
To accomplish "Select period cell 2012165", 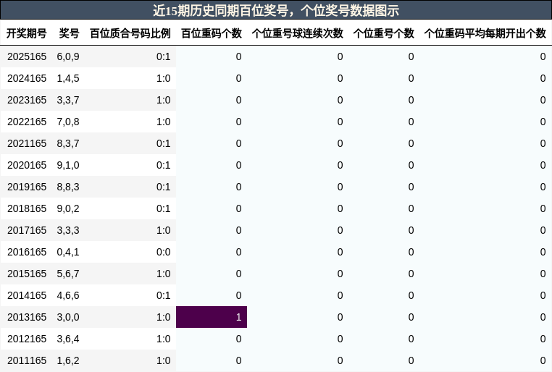I will pos(27,339).
